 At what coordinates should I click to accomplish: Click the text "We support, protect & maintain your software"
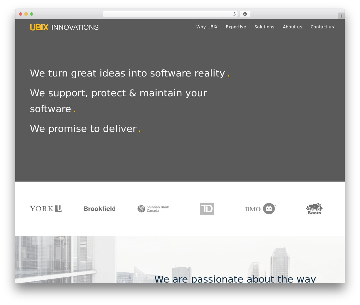[x=118, y=101]
